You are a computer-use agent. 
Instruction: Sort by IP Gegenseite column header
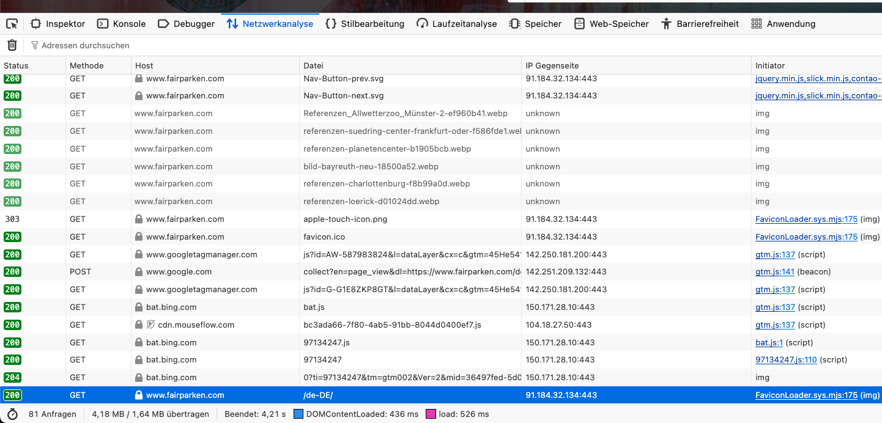(x=552, y=65)
